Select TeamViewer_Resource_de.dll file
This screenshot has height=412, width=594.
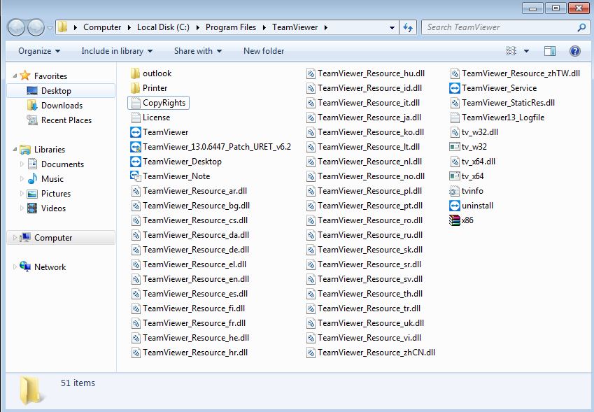[190, 250]
